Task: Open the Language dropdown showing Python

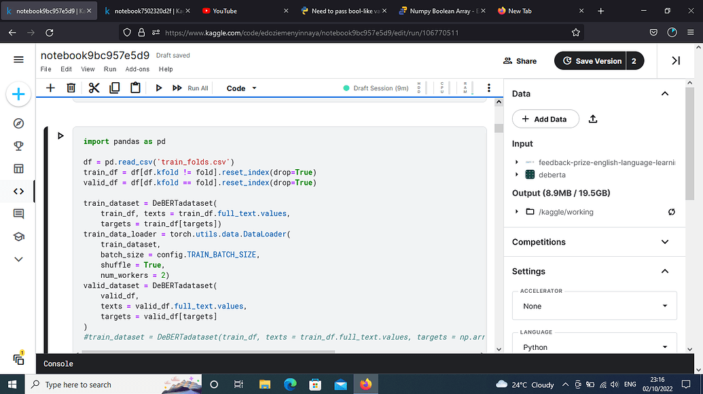Action: [594, 346]
